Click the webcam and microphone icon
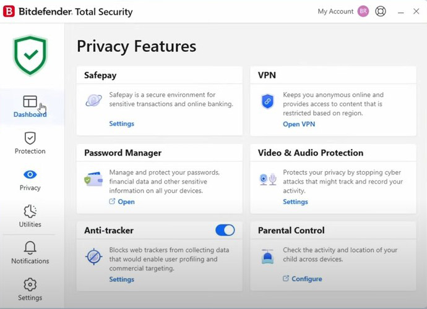Image resolution: width=427 pixels, height=309 pixels. [267, 179]
